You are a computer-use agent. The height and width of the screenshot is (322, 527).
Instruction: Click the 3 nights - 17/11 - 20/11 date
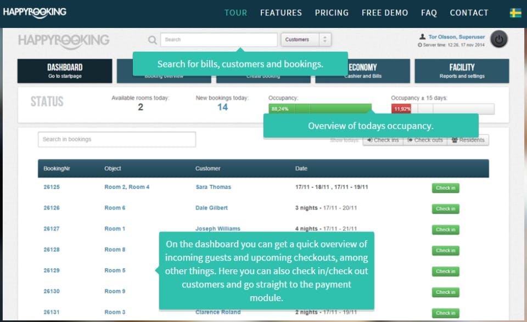point(326,208)
